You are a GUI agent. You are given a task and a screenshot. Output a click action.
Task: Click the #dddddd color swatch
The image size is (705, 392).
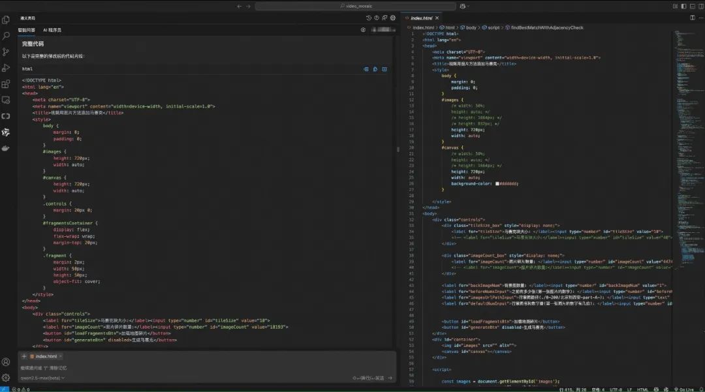pos(497,184)
